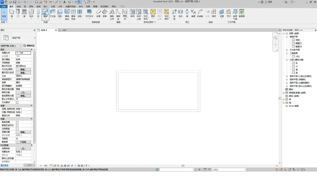Choose the Window tool
Viewport: 317px width, 178px height.
tap(24, 13)
